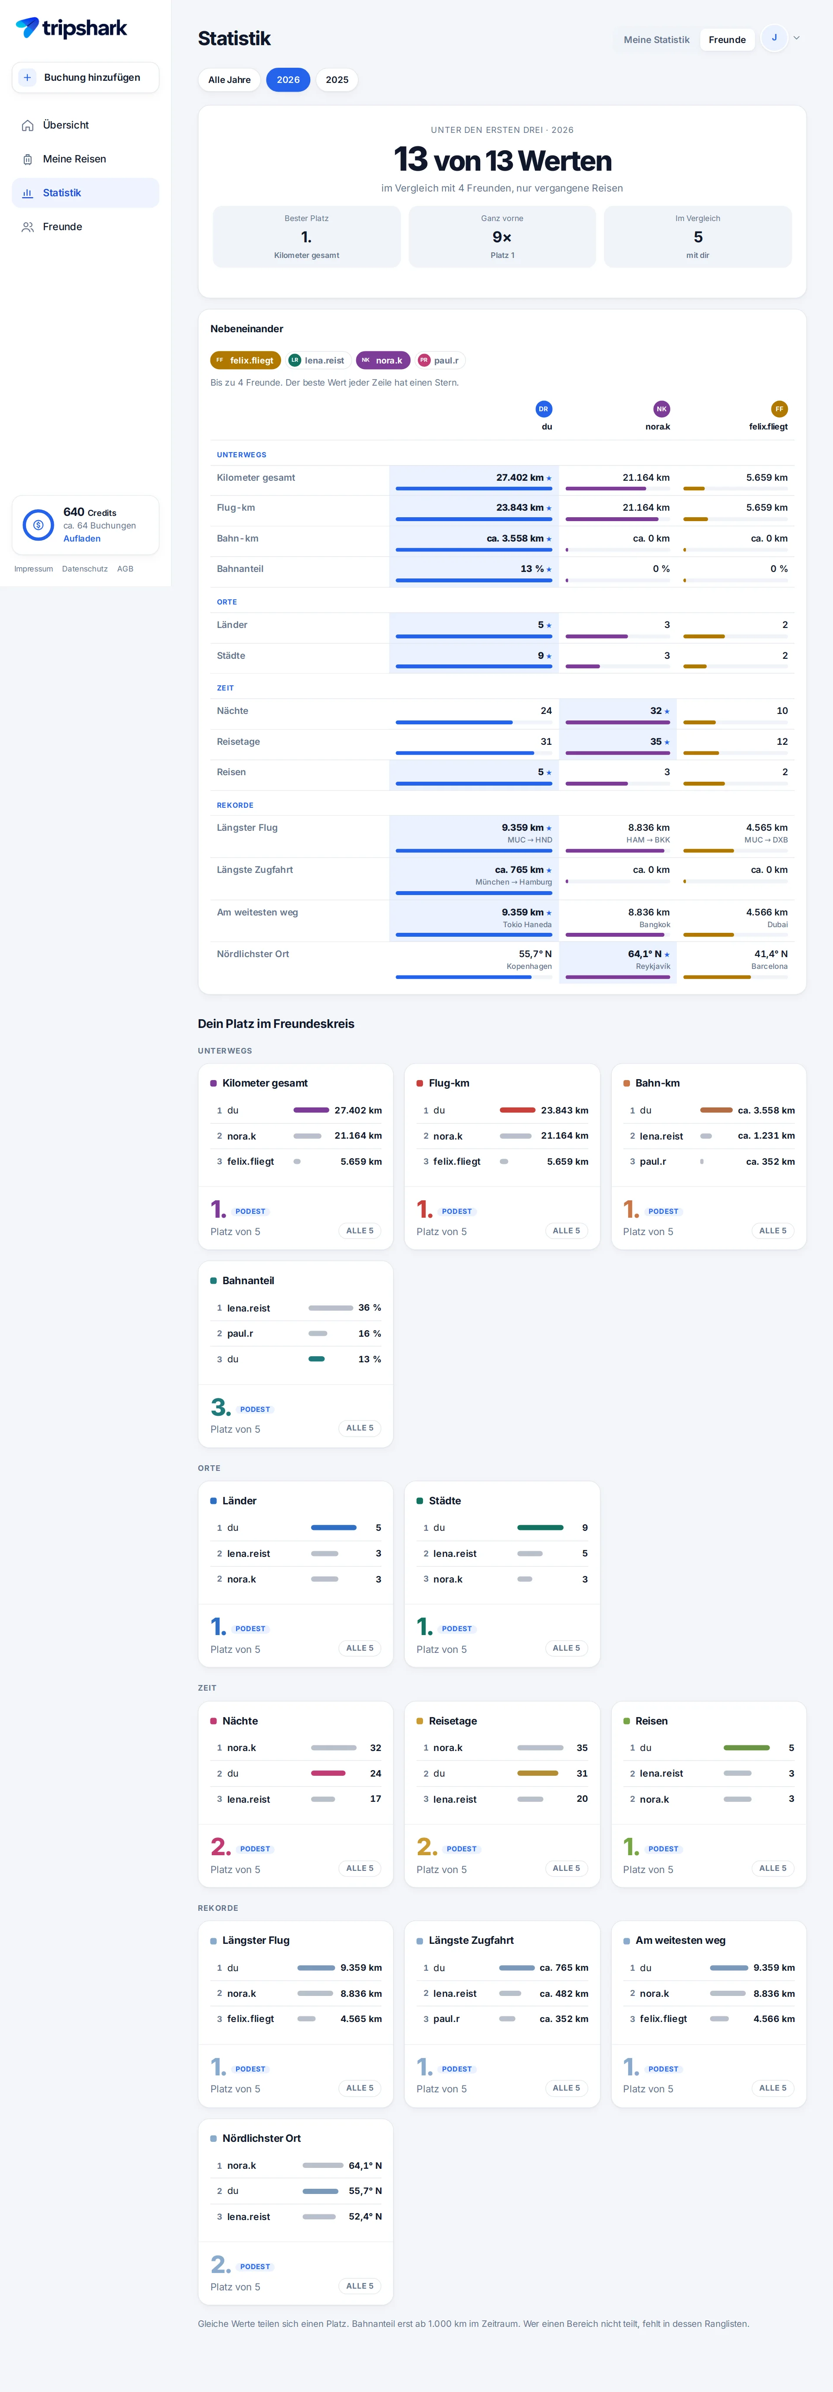
Task: Click the Aufladen link
Action: coord(82,539)
